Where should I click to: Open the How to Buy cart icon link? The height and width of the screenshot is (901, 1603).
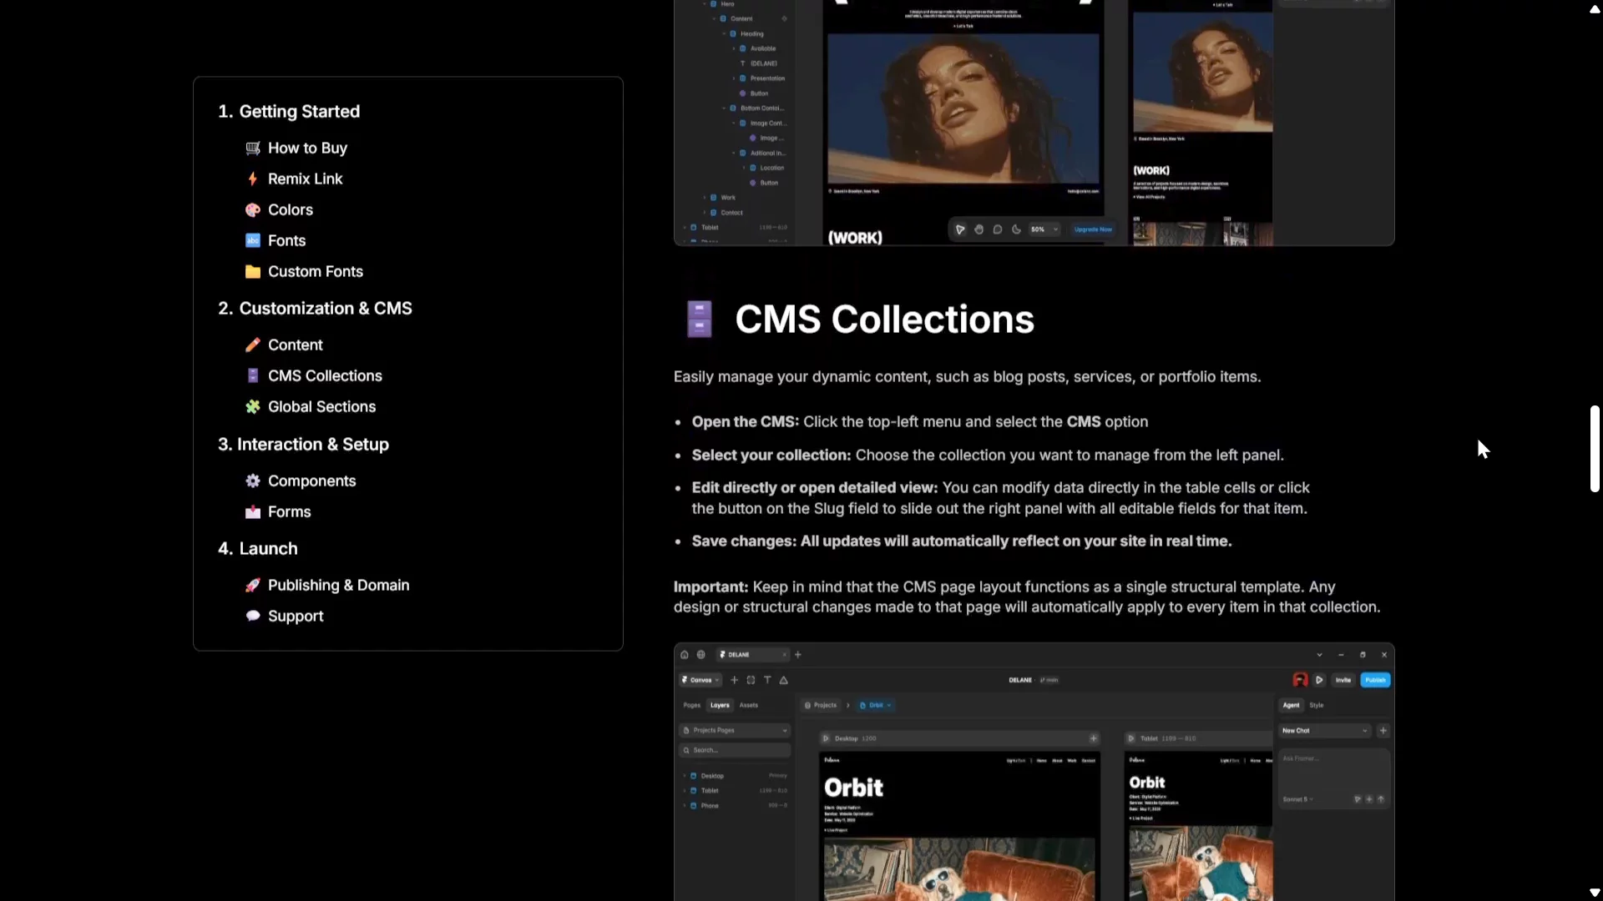click(253, 148)
